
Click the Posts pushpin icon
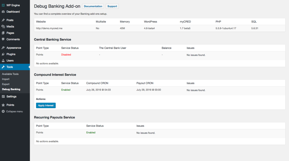3,20
